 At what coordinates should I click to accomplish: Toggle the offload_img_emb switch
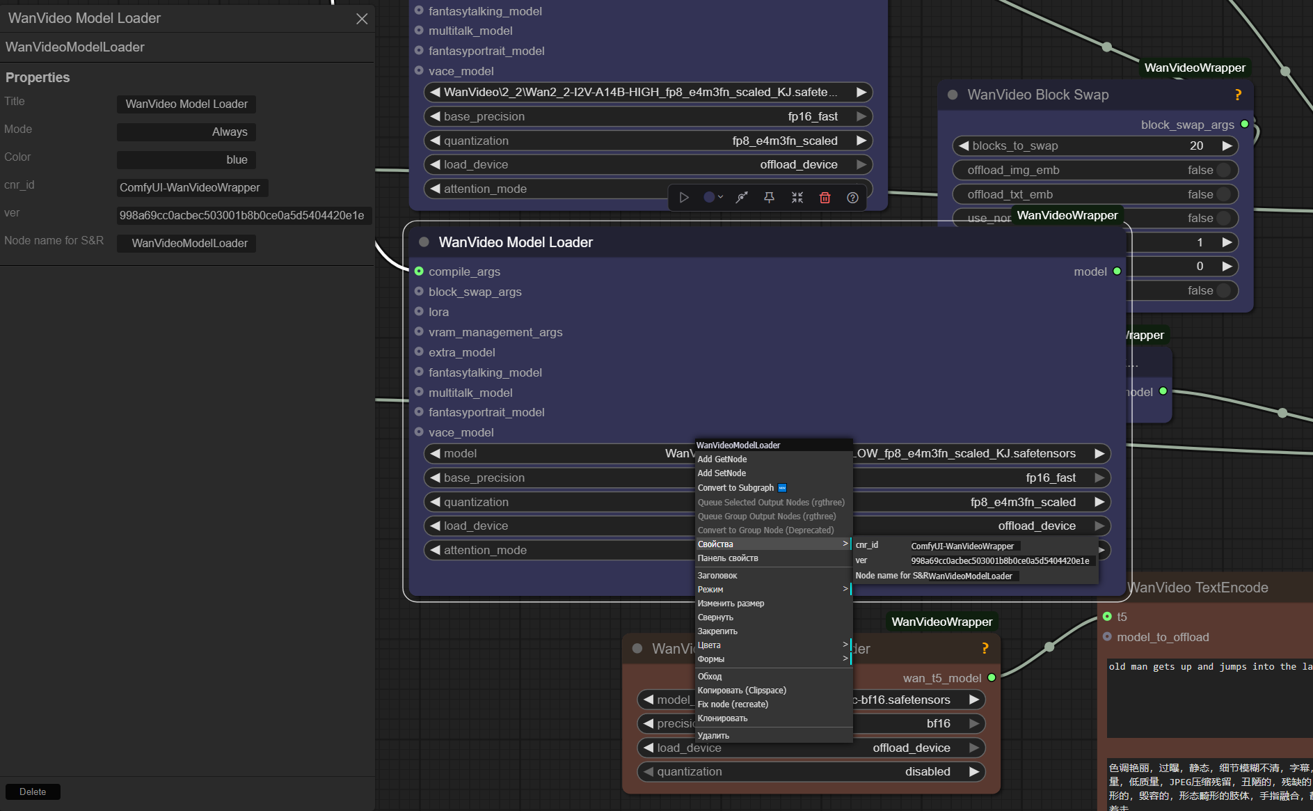1223,170
